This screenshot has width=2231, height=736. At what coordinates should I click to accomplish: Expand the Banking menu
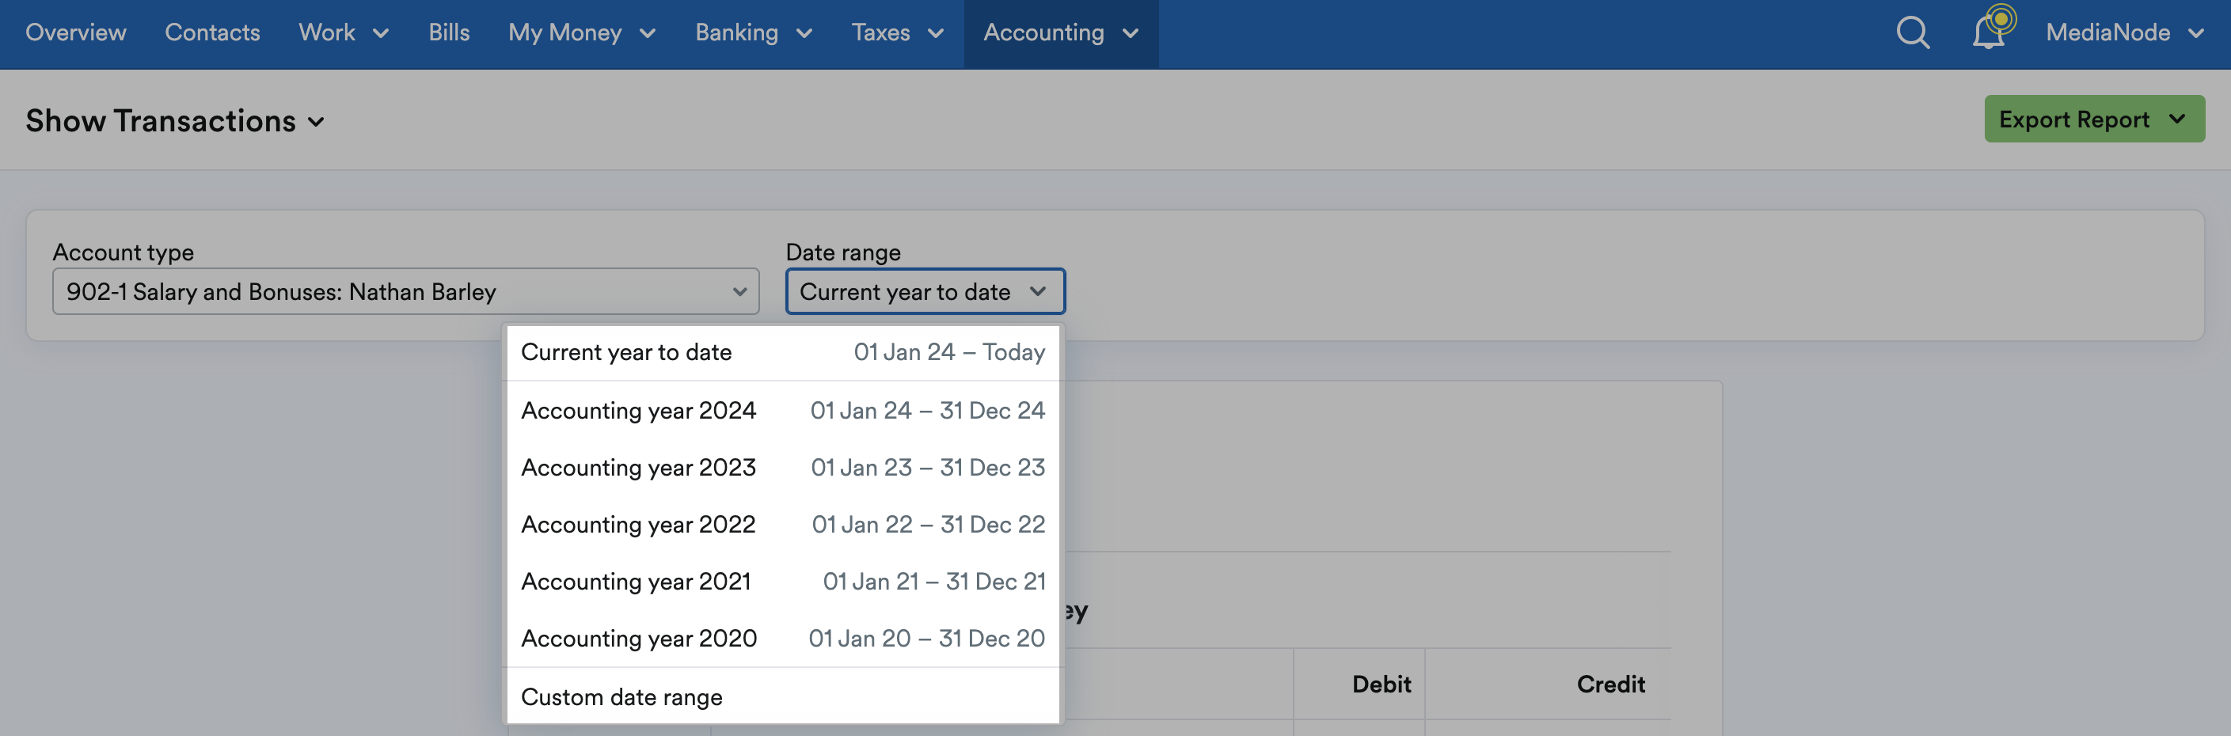click(754, 33)
